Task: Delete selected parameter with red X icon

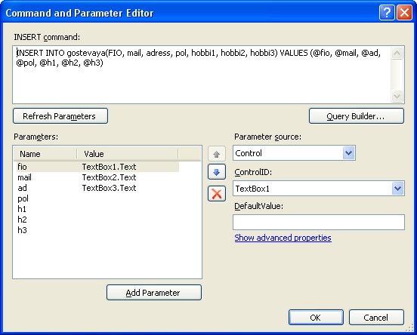Action: click(x=217, y=193)
